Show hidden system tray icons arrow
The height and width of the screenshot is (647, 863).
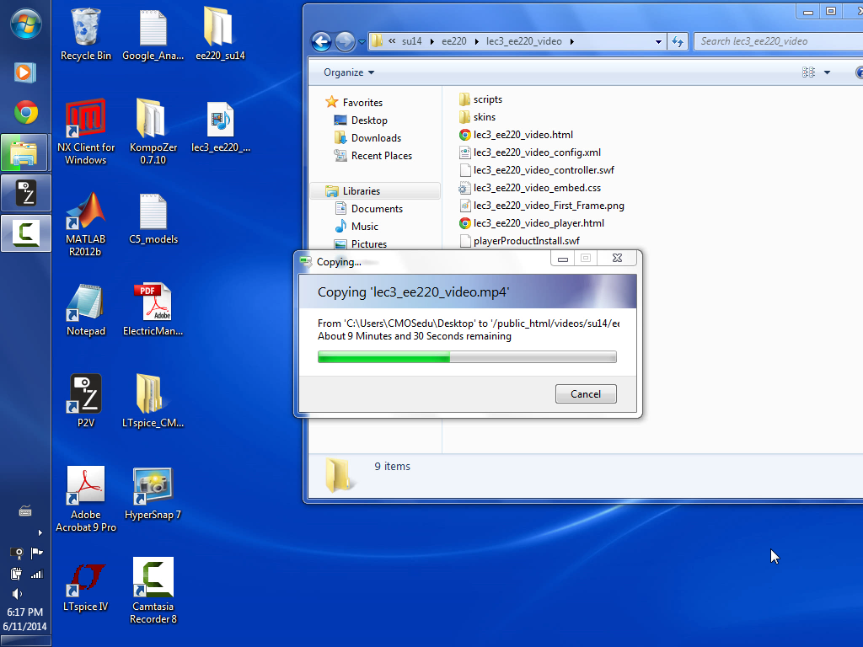(40, 532)
